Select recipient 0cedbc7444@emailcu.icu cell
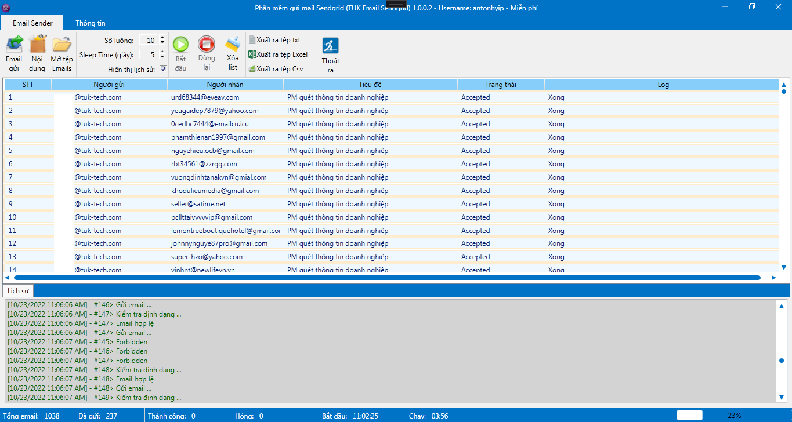The height and width of the screenshot is (422, 792). 225,124
